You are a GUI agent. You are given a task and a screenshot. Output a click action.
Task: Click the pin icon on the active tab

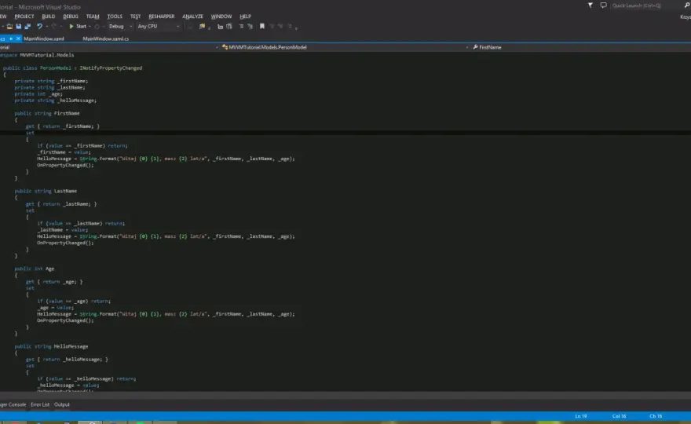(x=11, y=38)
